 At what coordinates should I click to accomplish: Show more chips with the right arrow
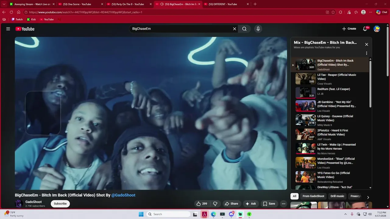click(368, 197)
